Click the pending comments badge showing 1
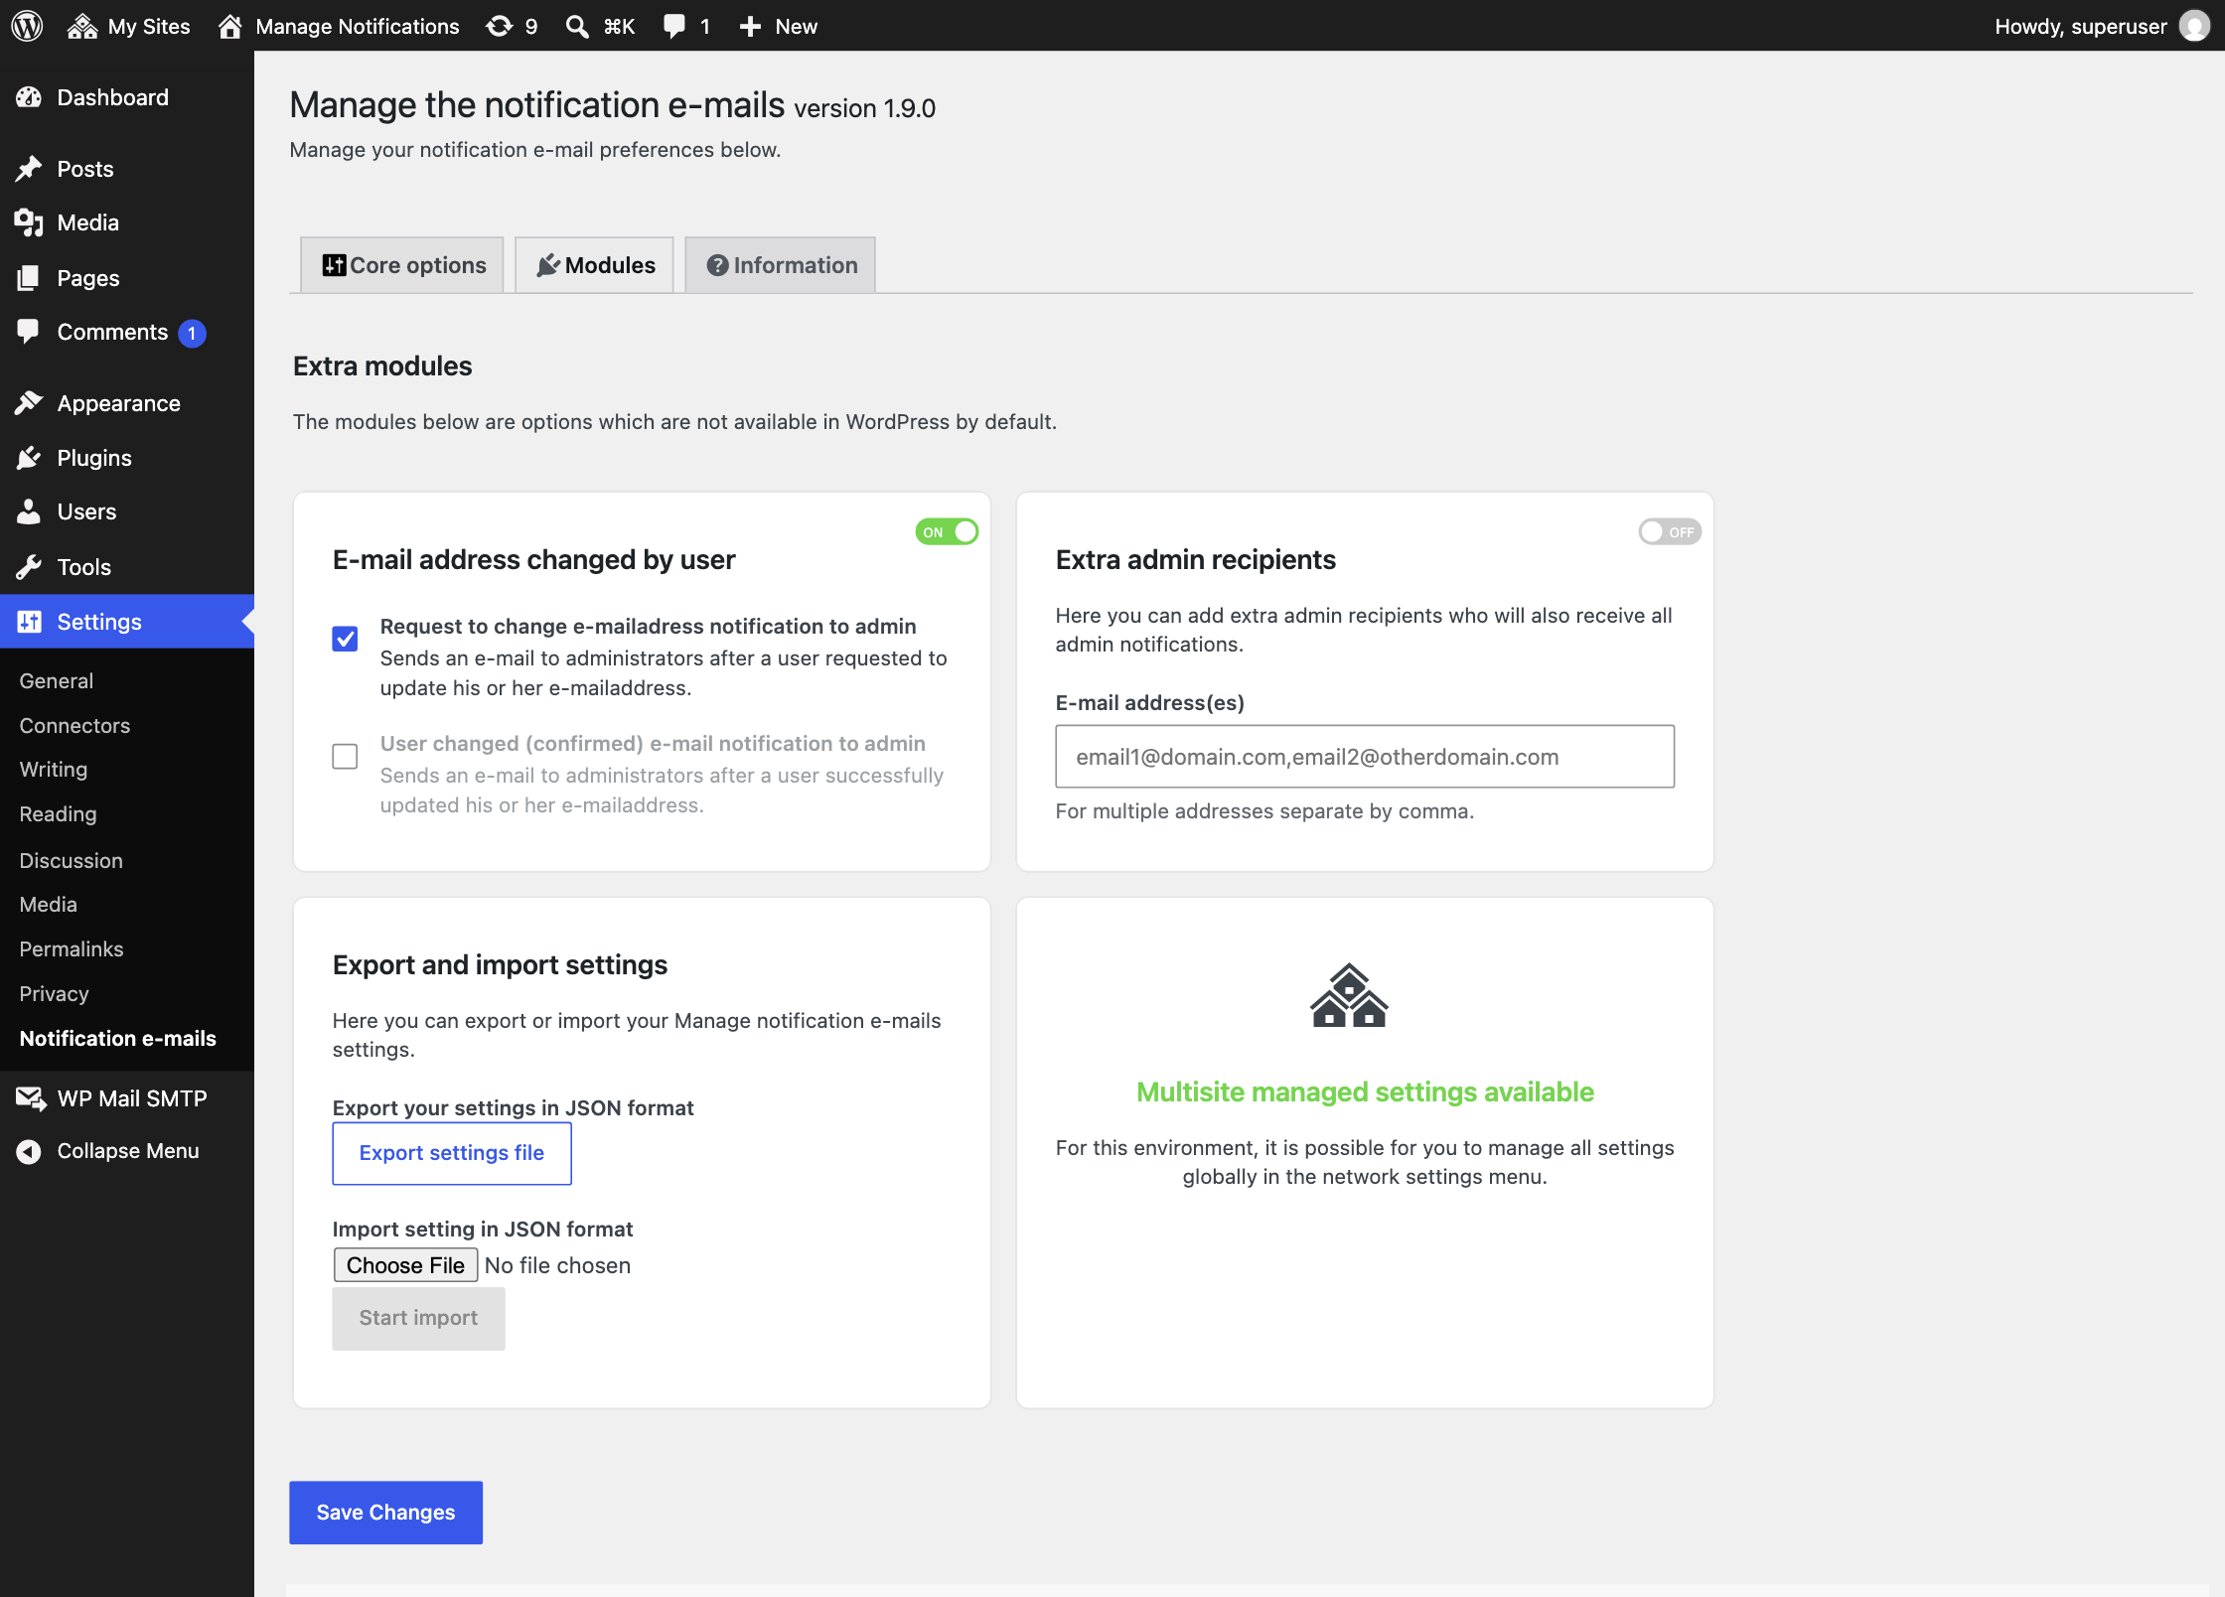 [192, 334]
